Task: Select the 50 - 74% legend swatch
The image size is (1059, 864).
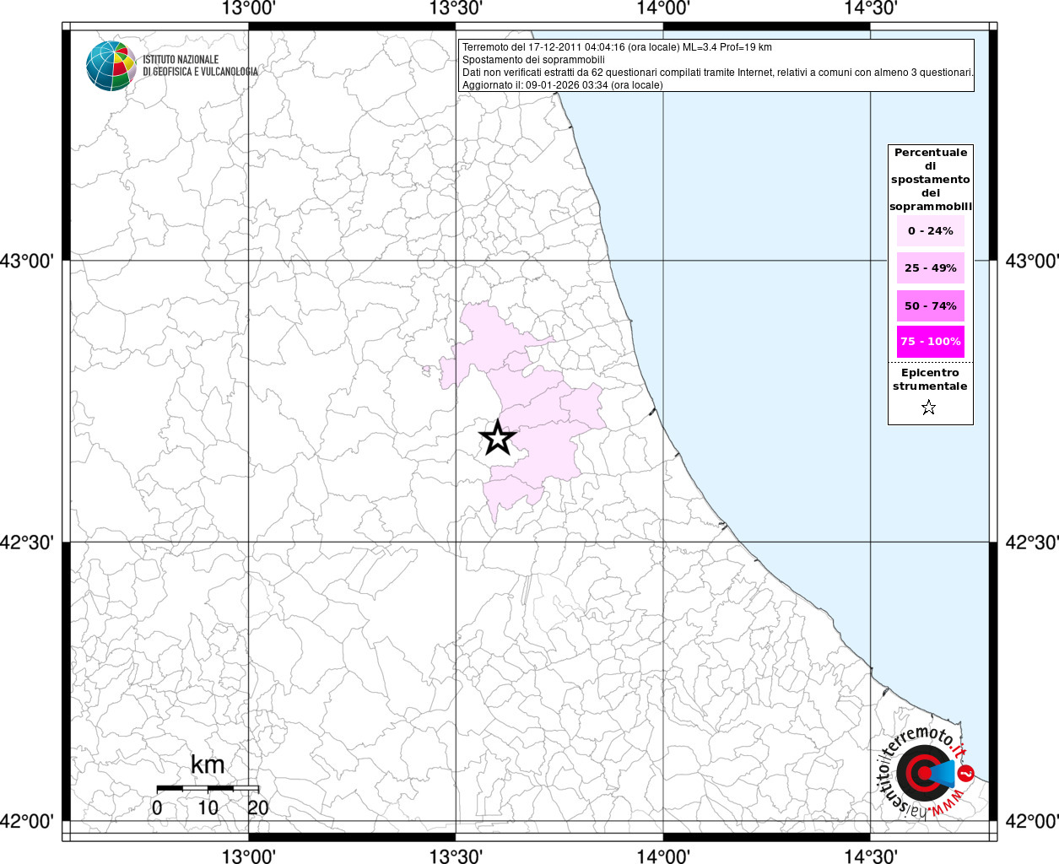Action: (931, 305)
